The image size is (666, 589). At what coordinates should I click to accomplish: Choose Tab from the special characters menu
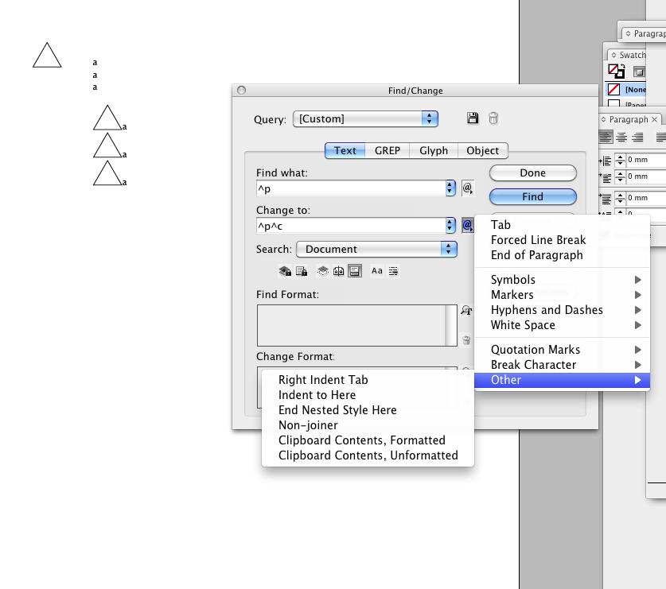point(562,225)
